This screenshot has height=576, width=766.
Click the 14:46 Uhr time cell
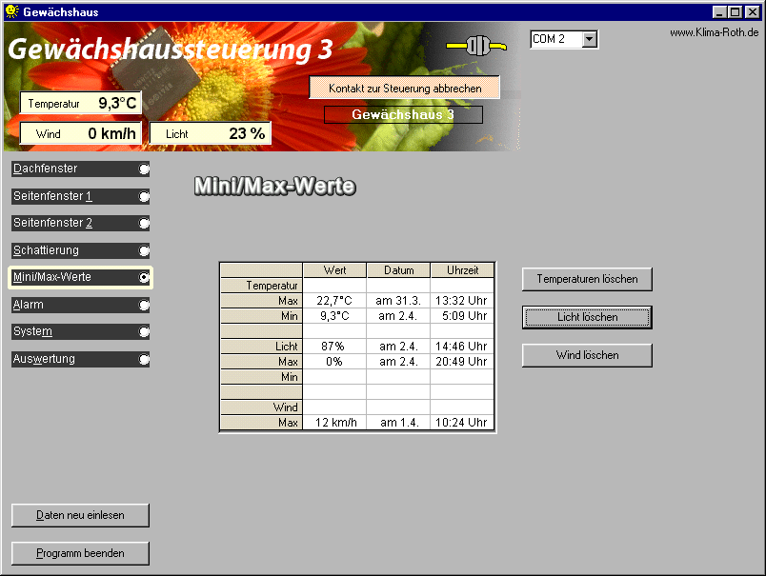click(x=463, y=347)
